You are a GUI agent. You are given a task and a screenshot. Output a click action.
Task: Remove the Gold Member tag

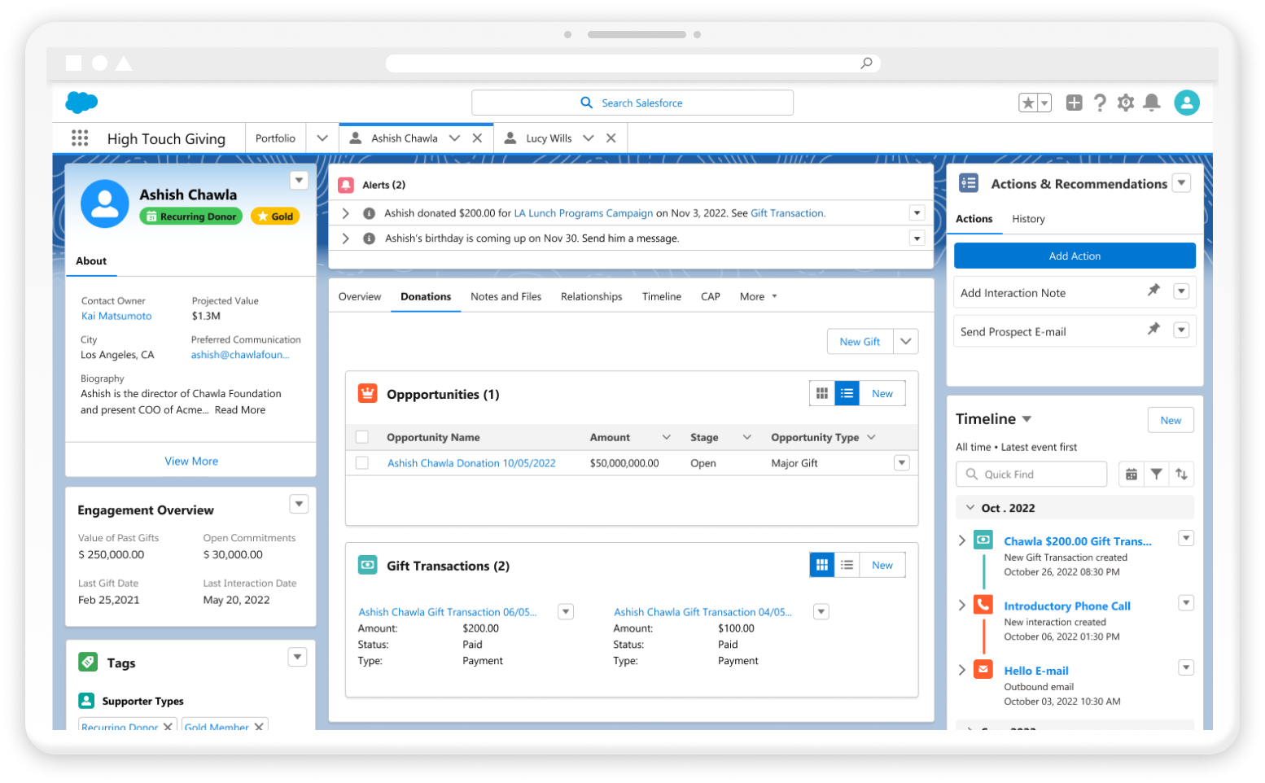pyautogui.click(x=259, y=726)
